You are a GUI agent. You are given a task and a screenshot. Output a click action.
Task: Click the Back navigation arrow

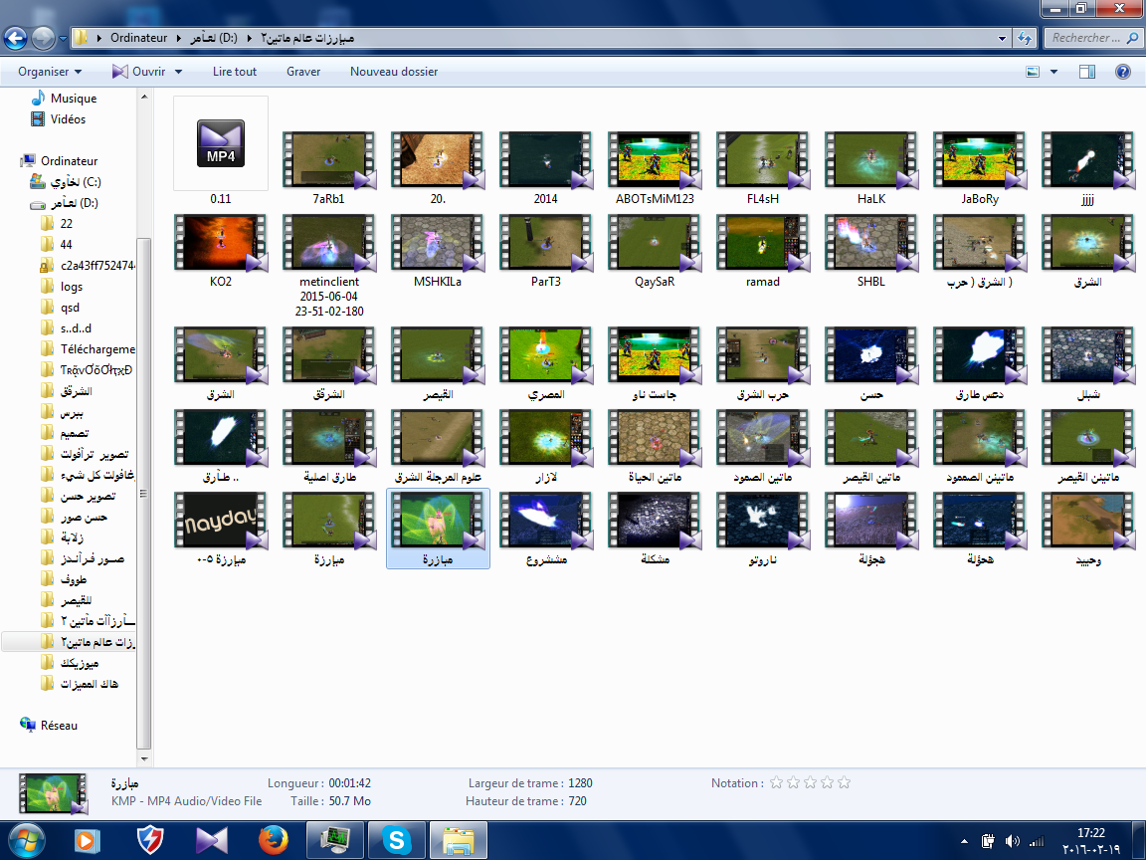(16, 39)
